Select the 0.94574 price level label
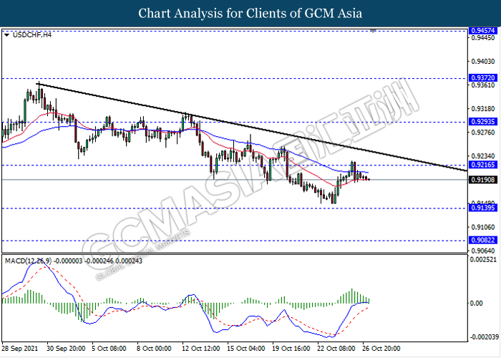501x358 pixels. [483, 31]
